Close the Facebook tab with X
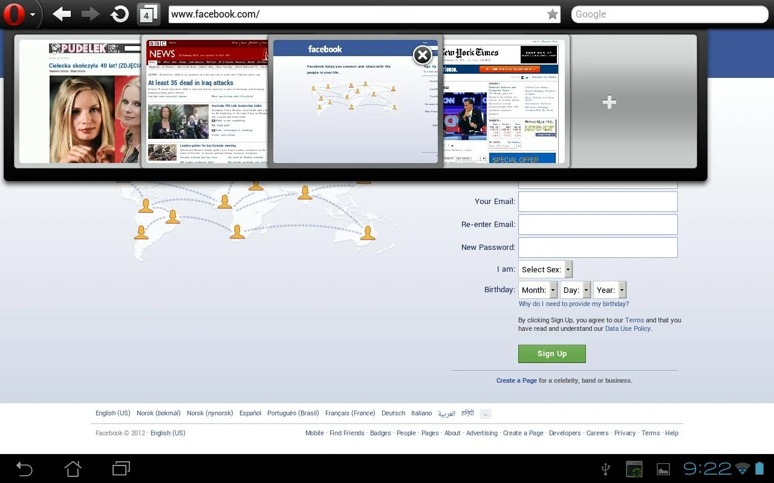774x483 pixels. coord(422,56)
